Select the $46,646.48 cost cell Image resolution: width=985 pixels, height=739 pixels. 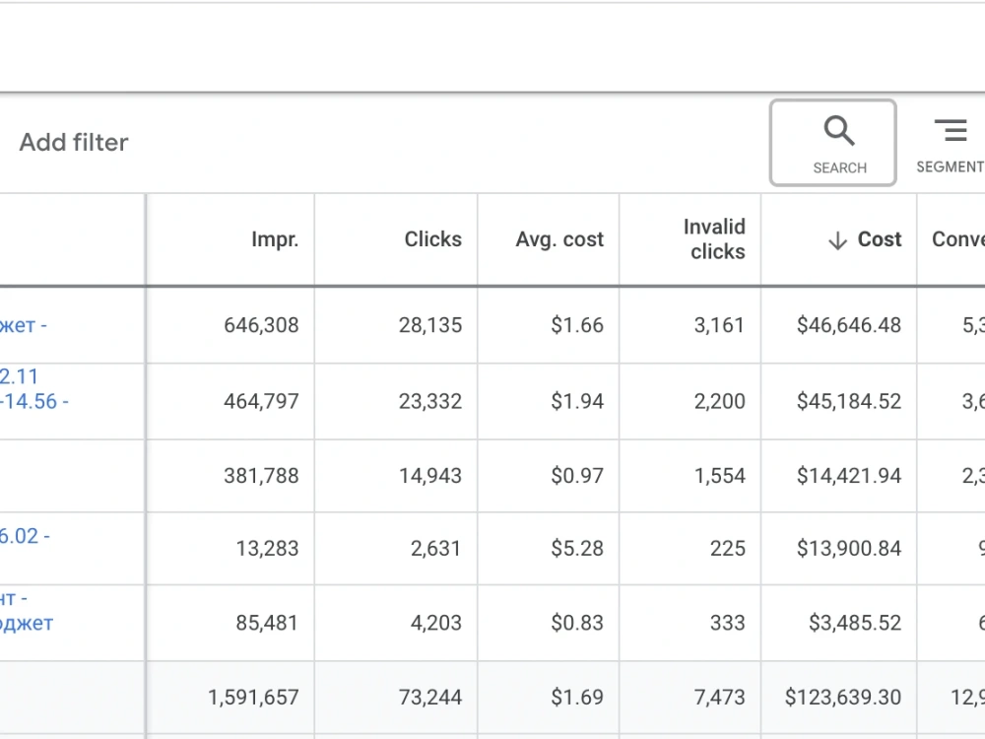849,325
